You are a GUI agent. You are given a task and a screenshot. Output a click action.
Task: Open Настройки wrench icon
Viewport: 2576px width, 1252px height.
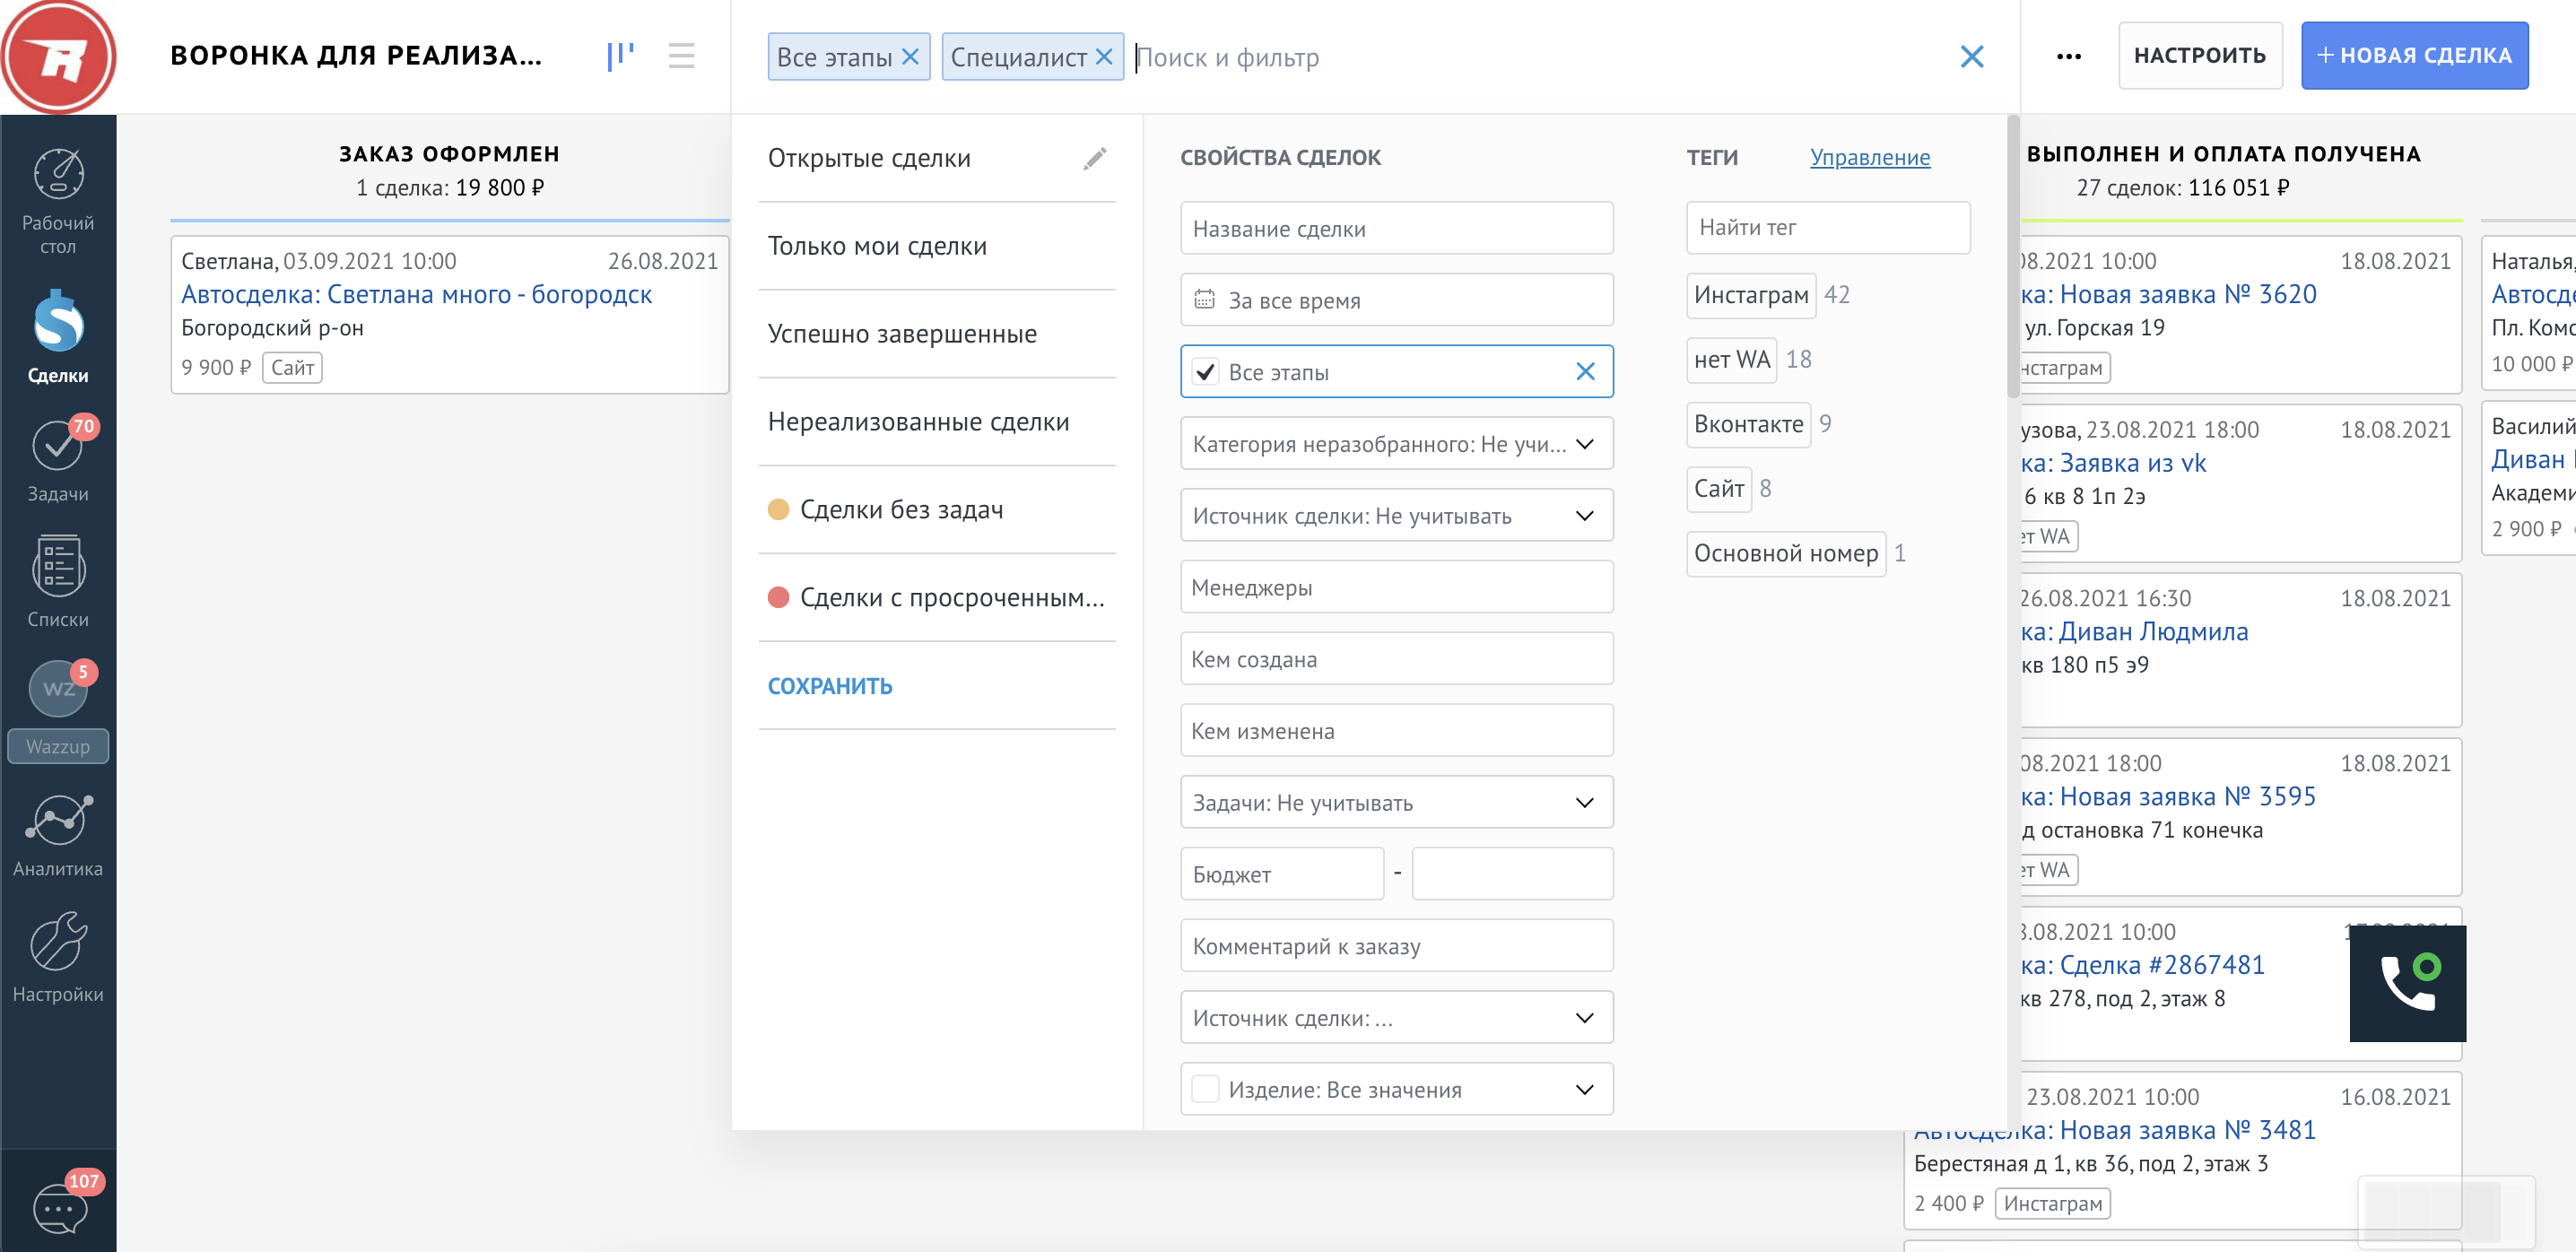[58, 943]
